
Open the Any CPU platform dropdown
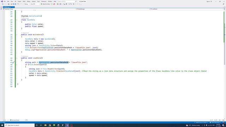[x=35, y=4]
